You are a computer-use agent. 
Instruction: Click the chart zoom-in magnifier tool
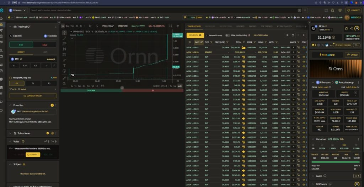tap(64, 84)
